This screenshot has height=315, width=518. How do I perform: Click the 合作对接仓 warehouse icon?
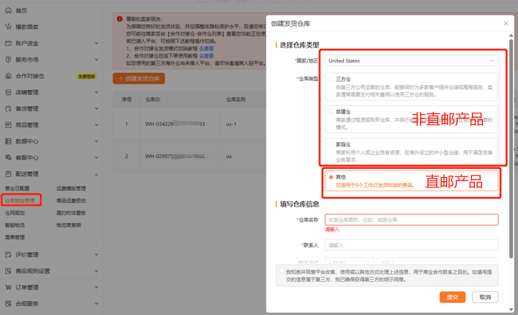8,76
